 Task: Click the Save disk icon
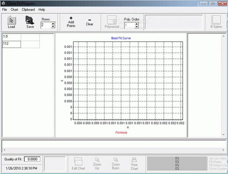(x=30, y=20)
